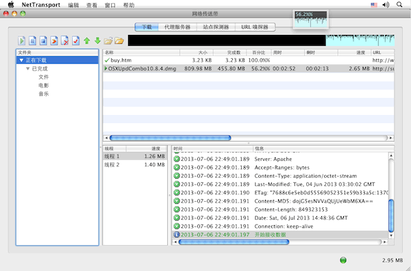This screenshot has width=411, height=271.
Task: Click the 文件夹 sidebar header
Action: tap(57, 53)
